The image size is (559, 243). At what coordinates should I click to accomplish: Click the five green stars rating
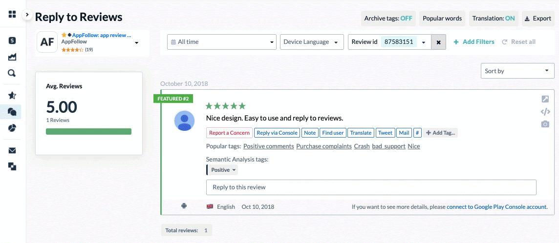pyautogui.click(x=226, y=106)
